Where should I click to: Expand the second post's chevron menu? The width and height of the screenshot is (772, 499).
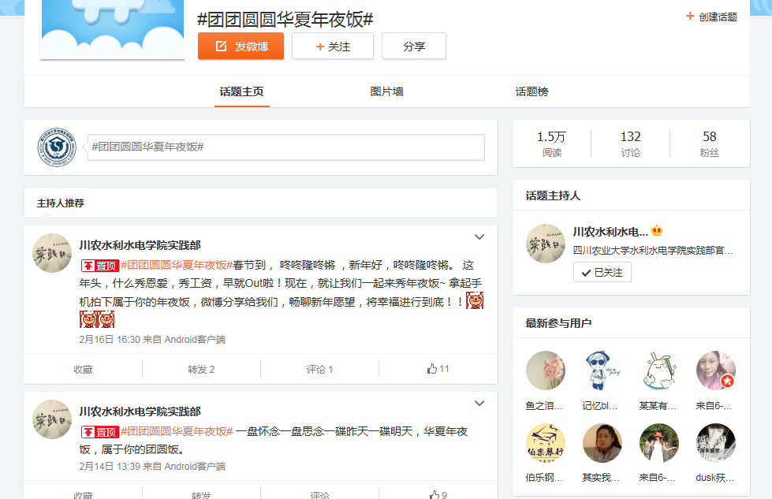click(479, 403)
